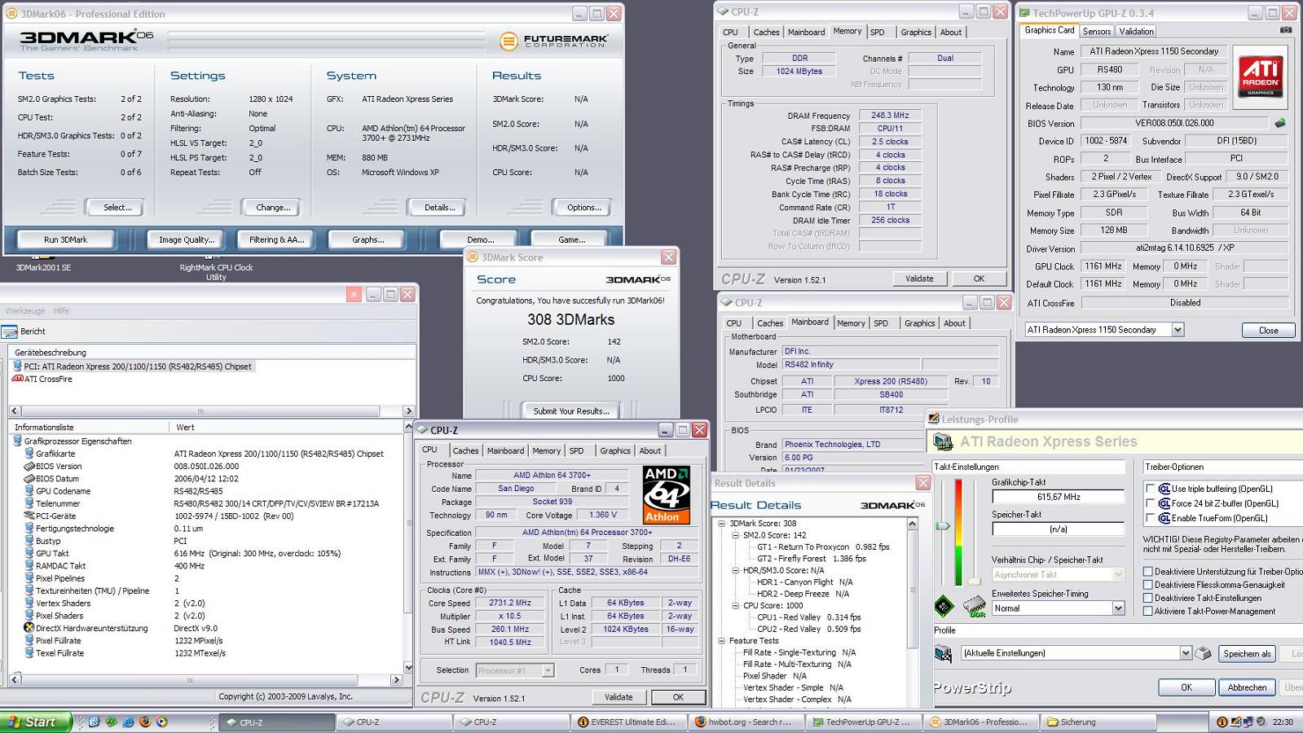Open SPD tab in the CPU-Z mainboard window
This screenshot has height=733, width=1303.
(881, 323)
